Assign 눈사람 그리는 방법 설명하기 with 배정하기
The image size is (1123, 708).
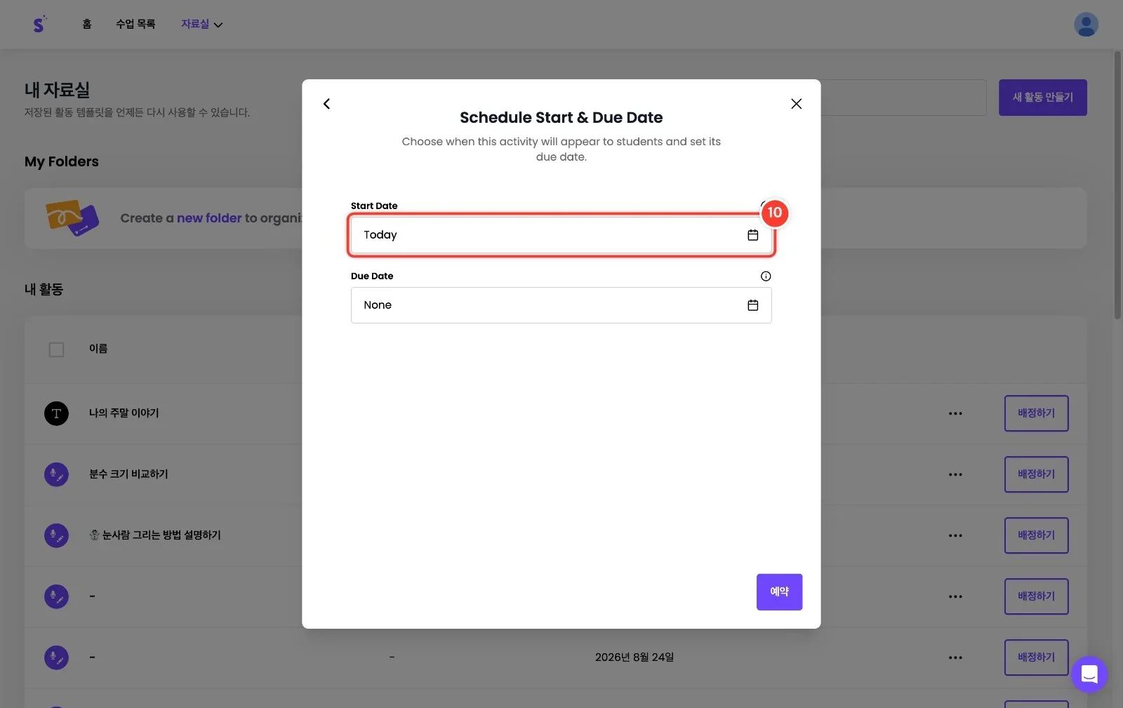tap(1036, 535)
